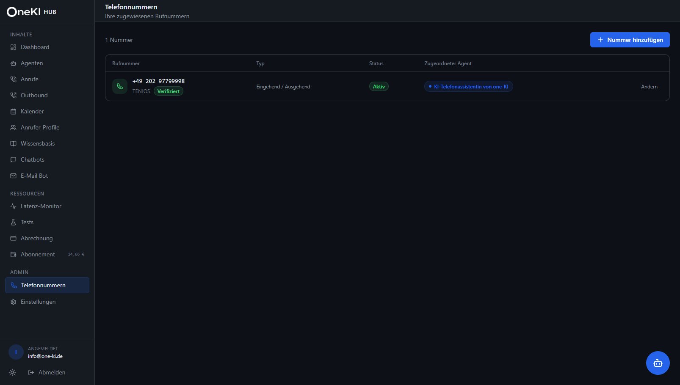Click the Status column header
Viewport: 680px width, 385px height.
click(x=376, y=63)
